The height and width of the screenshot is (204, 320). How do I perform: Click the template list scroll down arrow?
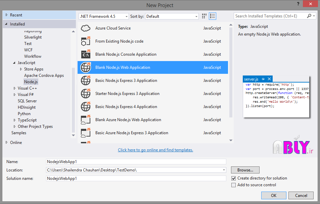point(231,140)
